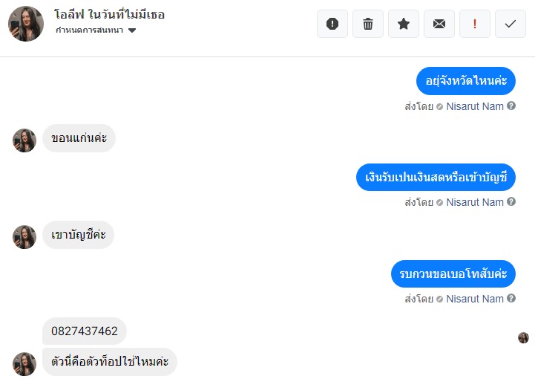Screen dimensions: 535x379
Task: Mark conversation unread with envelope icon
Action: coord(439,24)
